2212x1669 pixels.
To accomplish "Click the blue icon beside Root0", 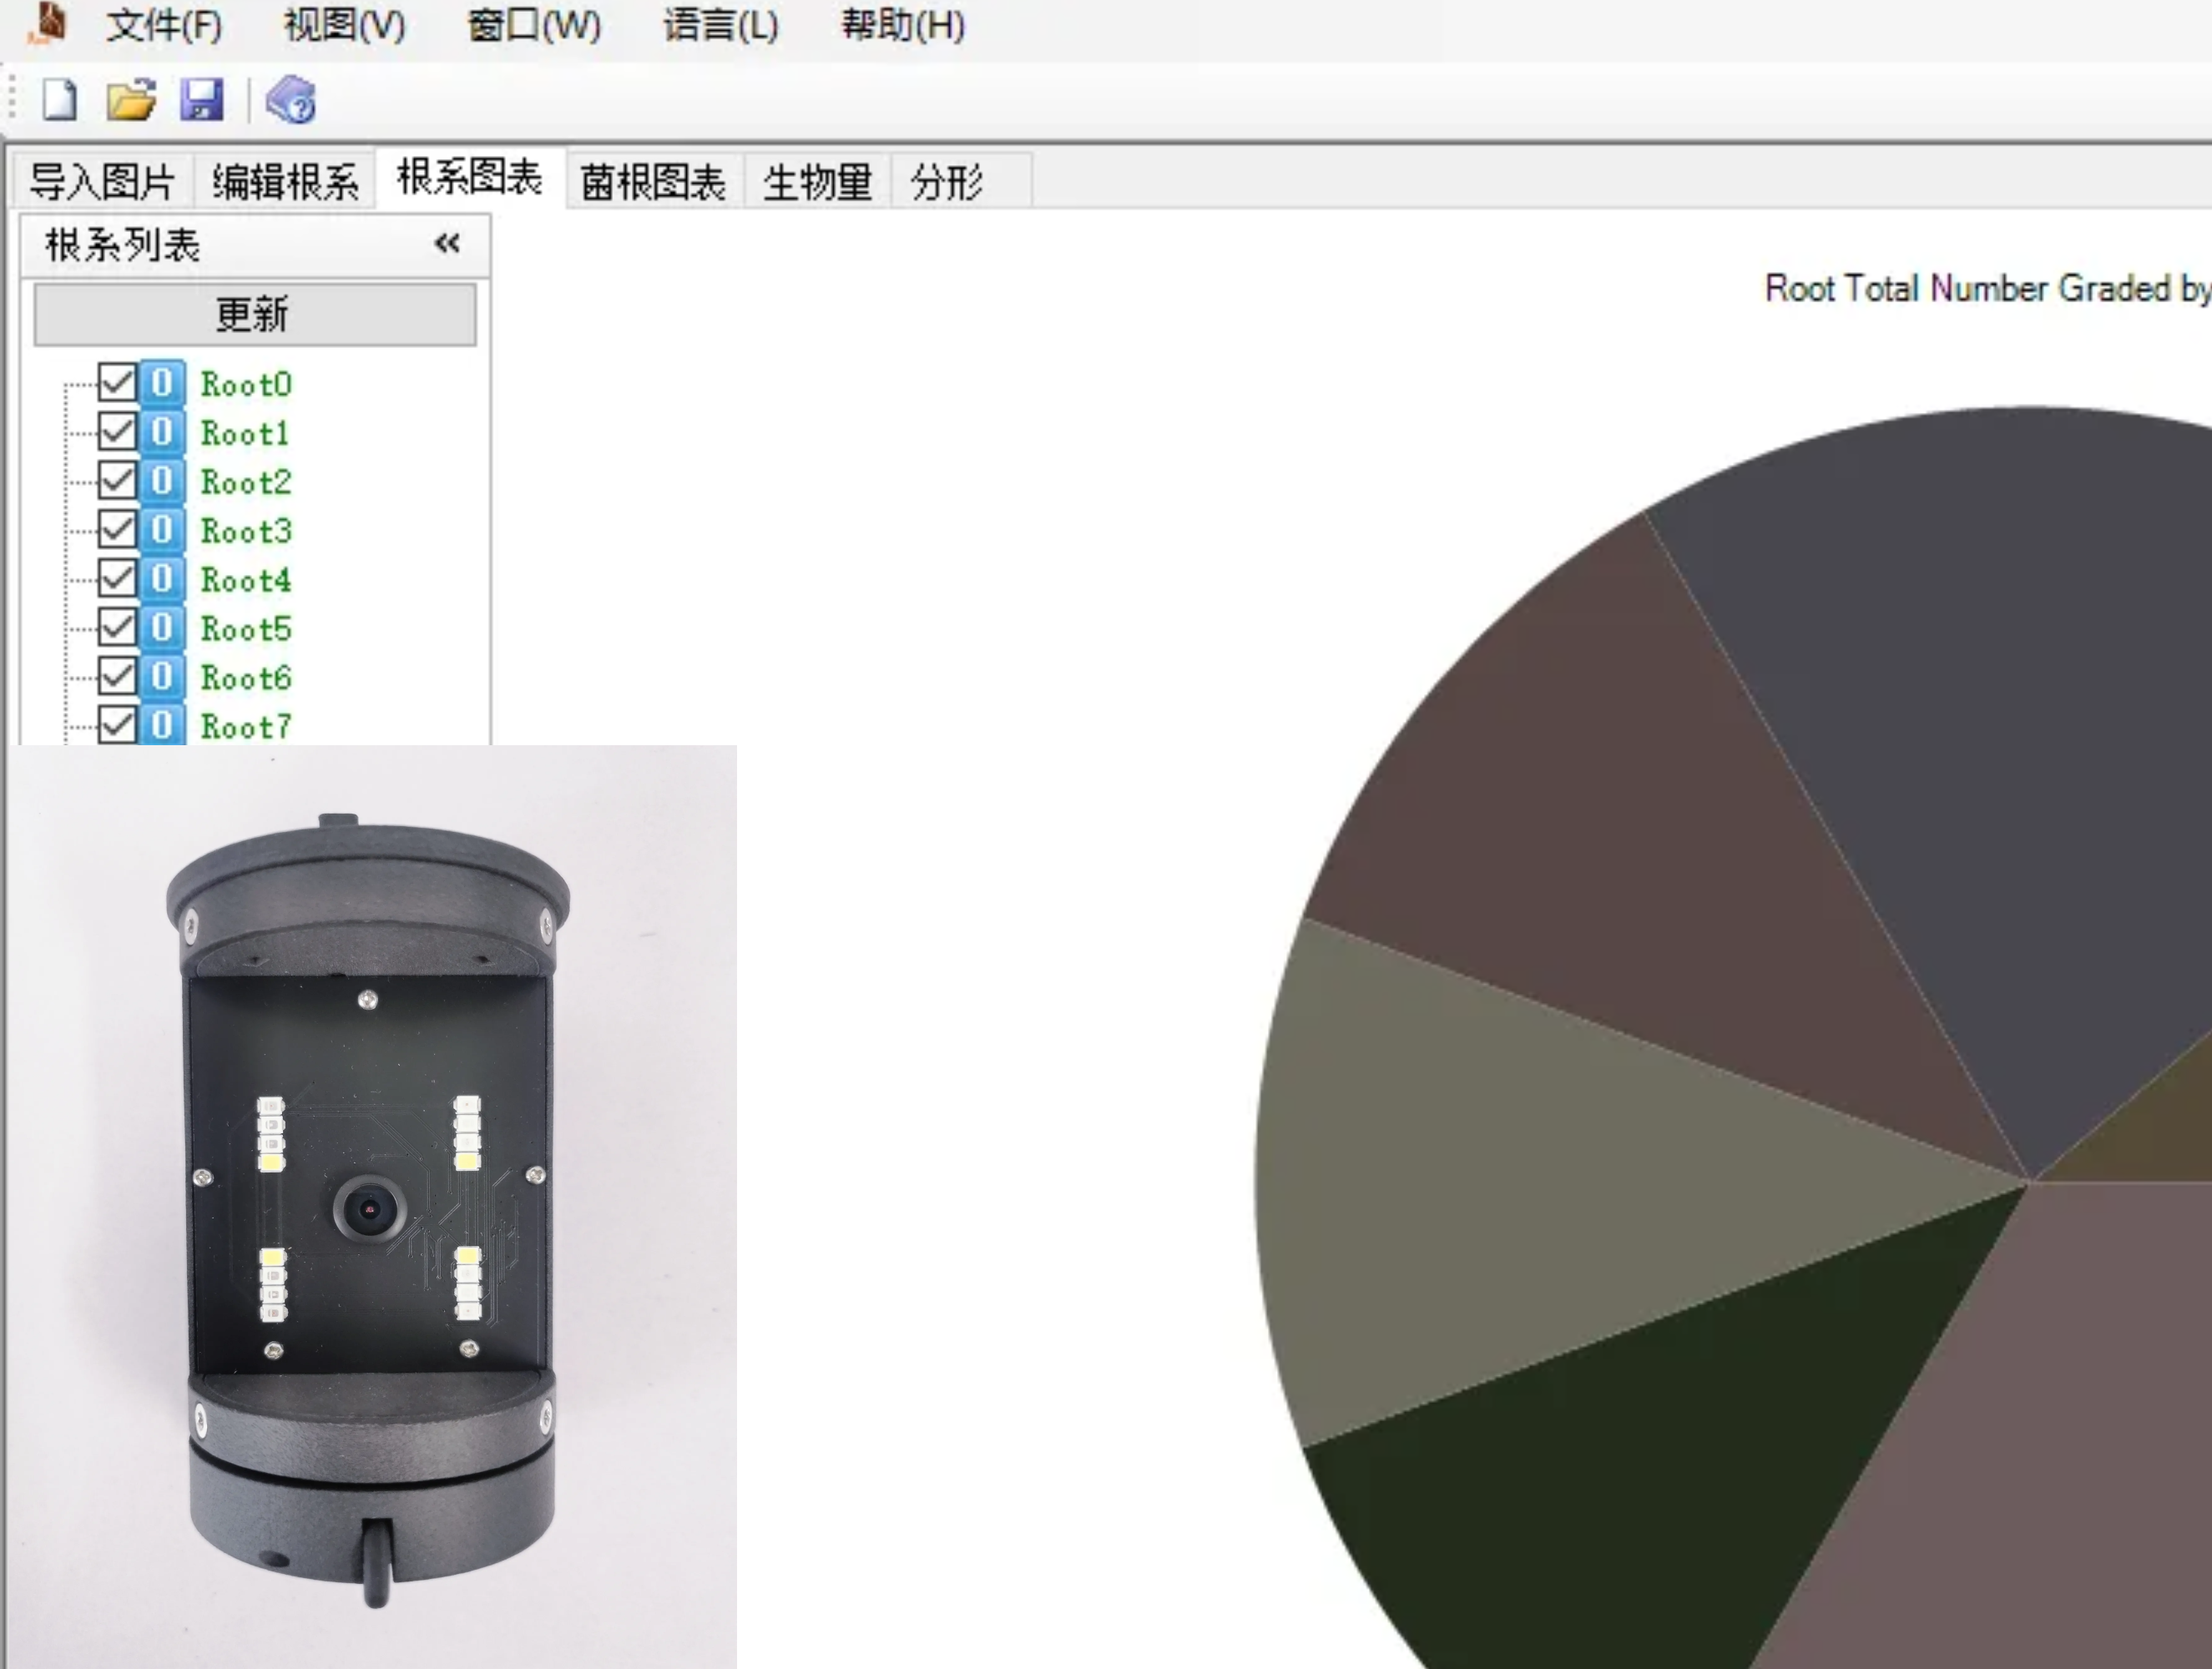I will (162, 383).
